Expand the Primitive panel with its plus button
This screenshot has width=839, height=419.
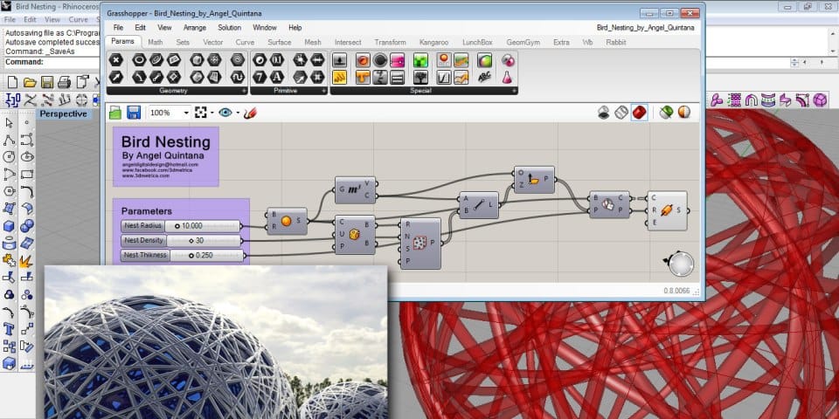click(324, 91)
